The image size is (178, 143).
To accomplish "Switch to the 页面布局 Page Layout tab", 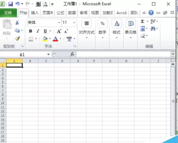I will (x=48, y=13).
